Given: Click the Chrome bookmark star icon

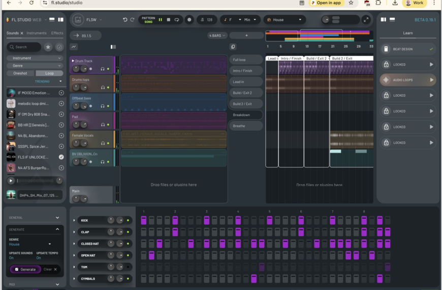Looking at the screenshot, I should [351, 3].
